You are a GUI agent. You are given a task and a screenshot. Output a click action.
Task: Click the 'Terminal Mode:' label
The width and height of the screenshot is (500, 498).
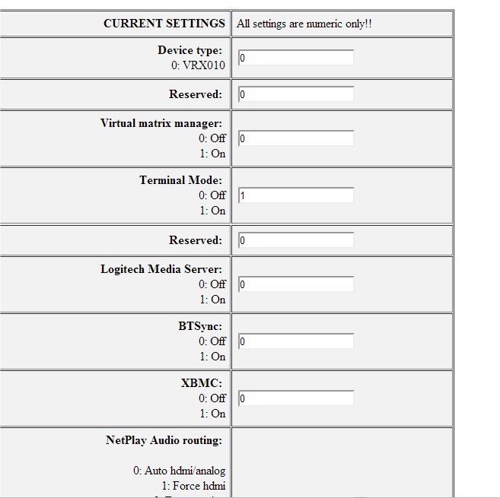tap(181, 180)
